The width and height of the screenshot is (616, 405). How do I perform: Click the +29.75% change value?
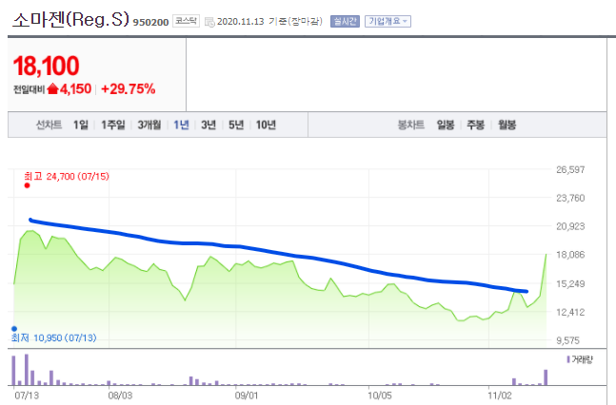click(x=129, y=89)
